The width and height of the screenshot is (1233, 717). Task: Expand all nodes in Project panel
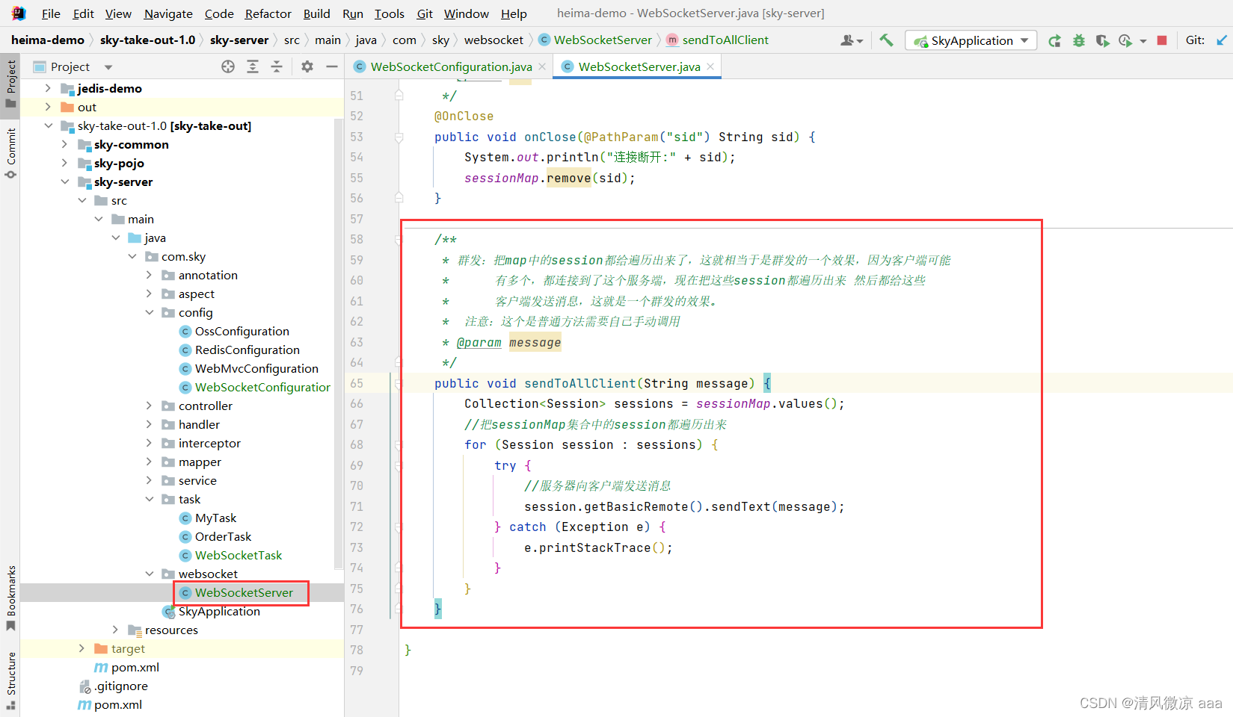point(253,66)
